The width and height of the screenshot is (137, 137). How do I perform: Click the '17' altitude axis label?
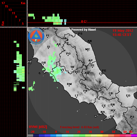tap(3, 3)
